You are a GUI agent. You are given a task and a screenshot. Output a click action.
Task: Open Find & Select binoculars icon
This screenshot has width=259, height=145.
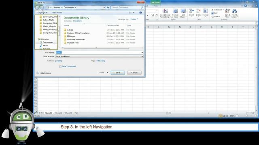[234, 13]
